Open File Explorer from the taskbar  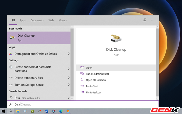(18, 111)
